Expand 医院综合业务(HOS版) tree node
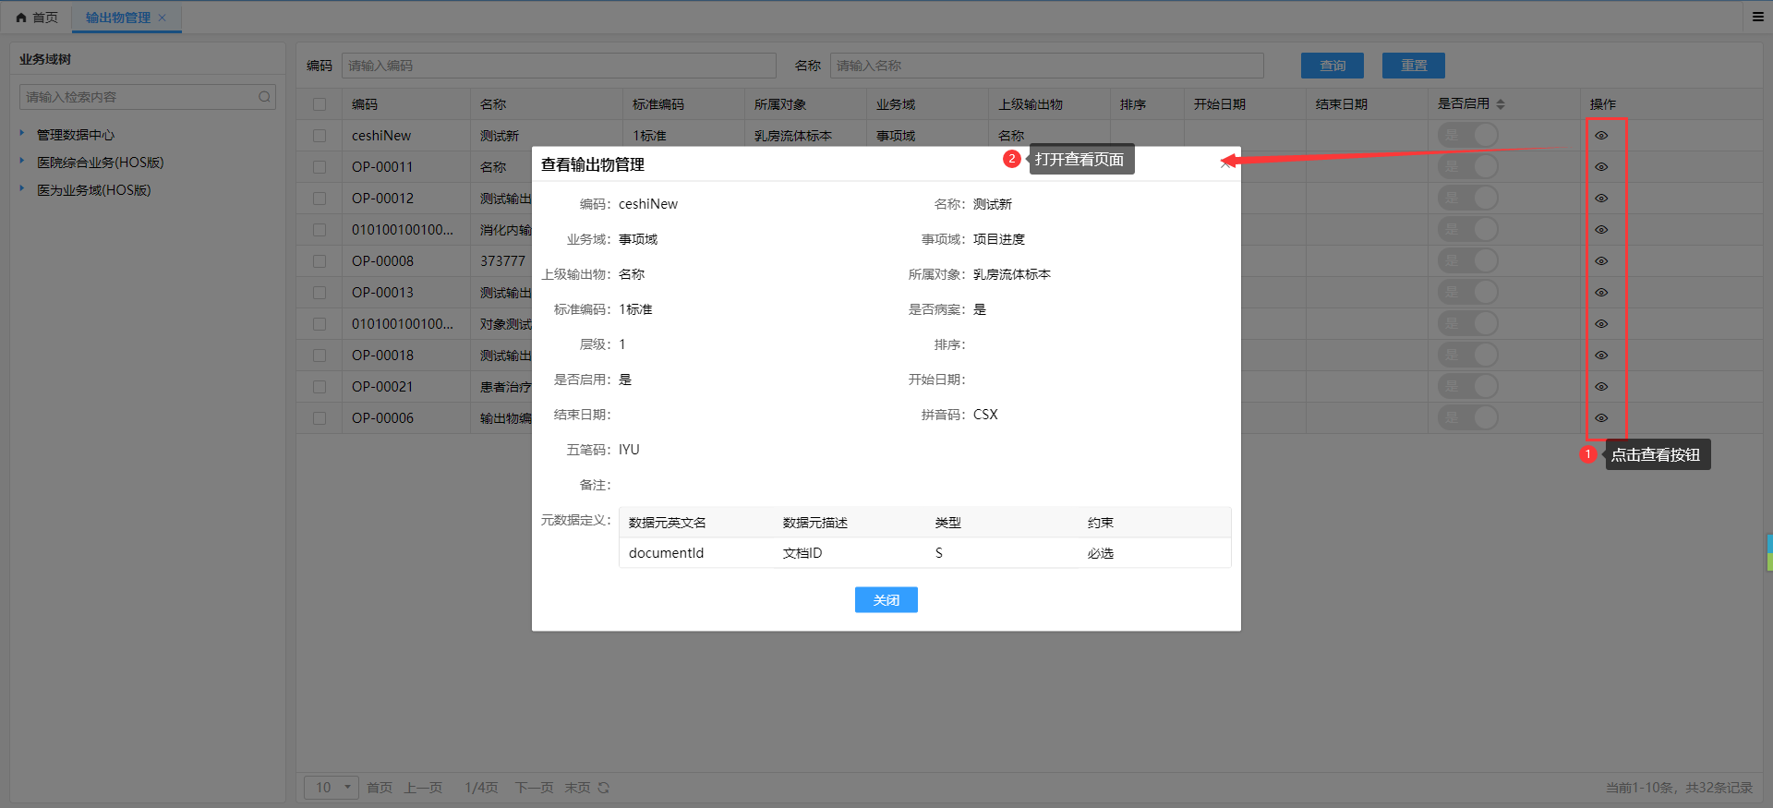1773x808 pixels. click(x=22, y=162)
